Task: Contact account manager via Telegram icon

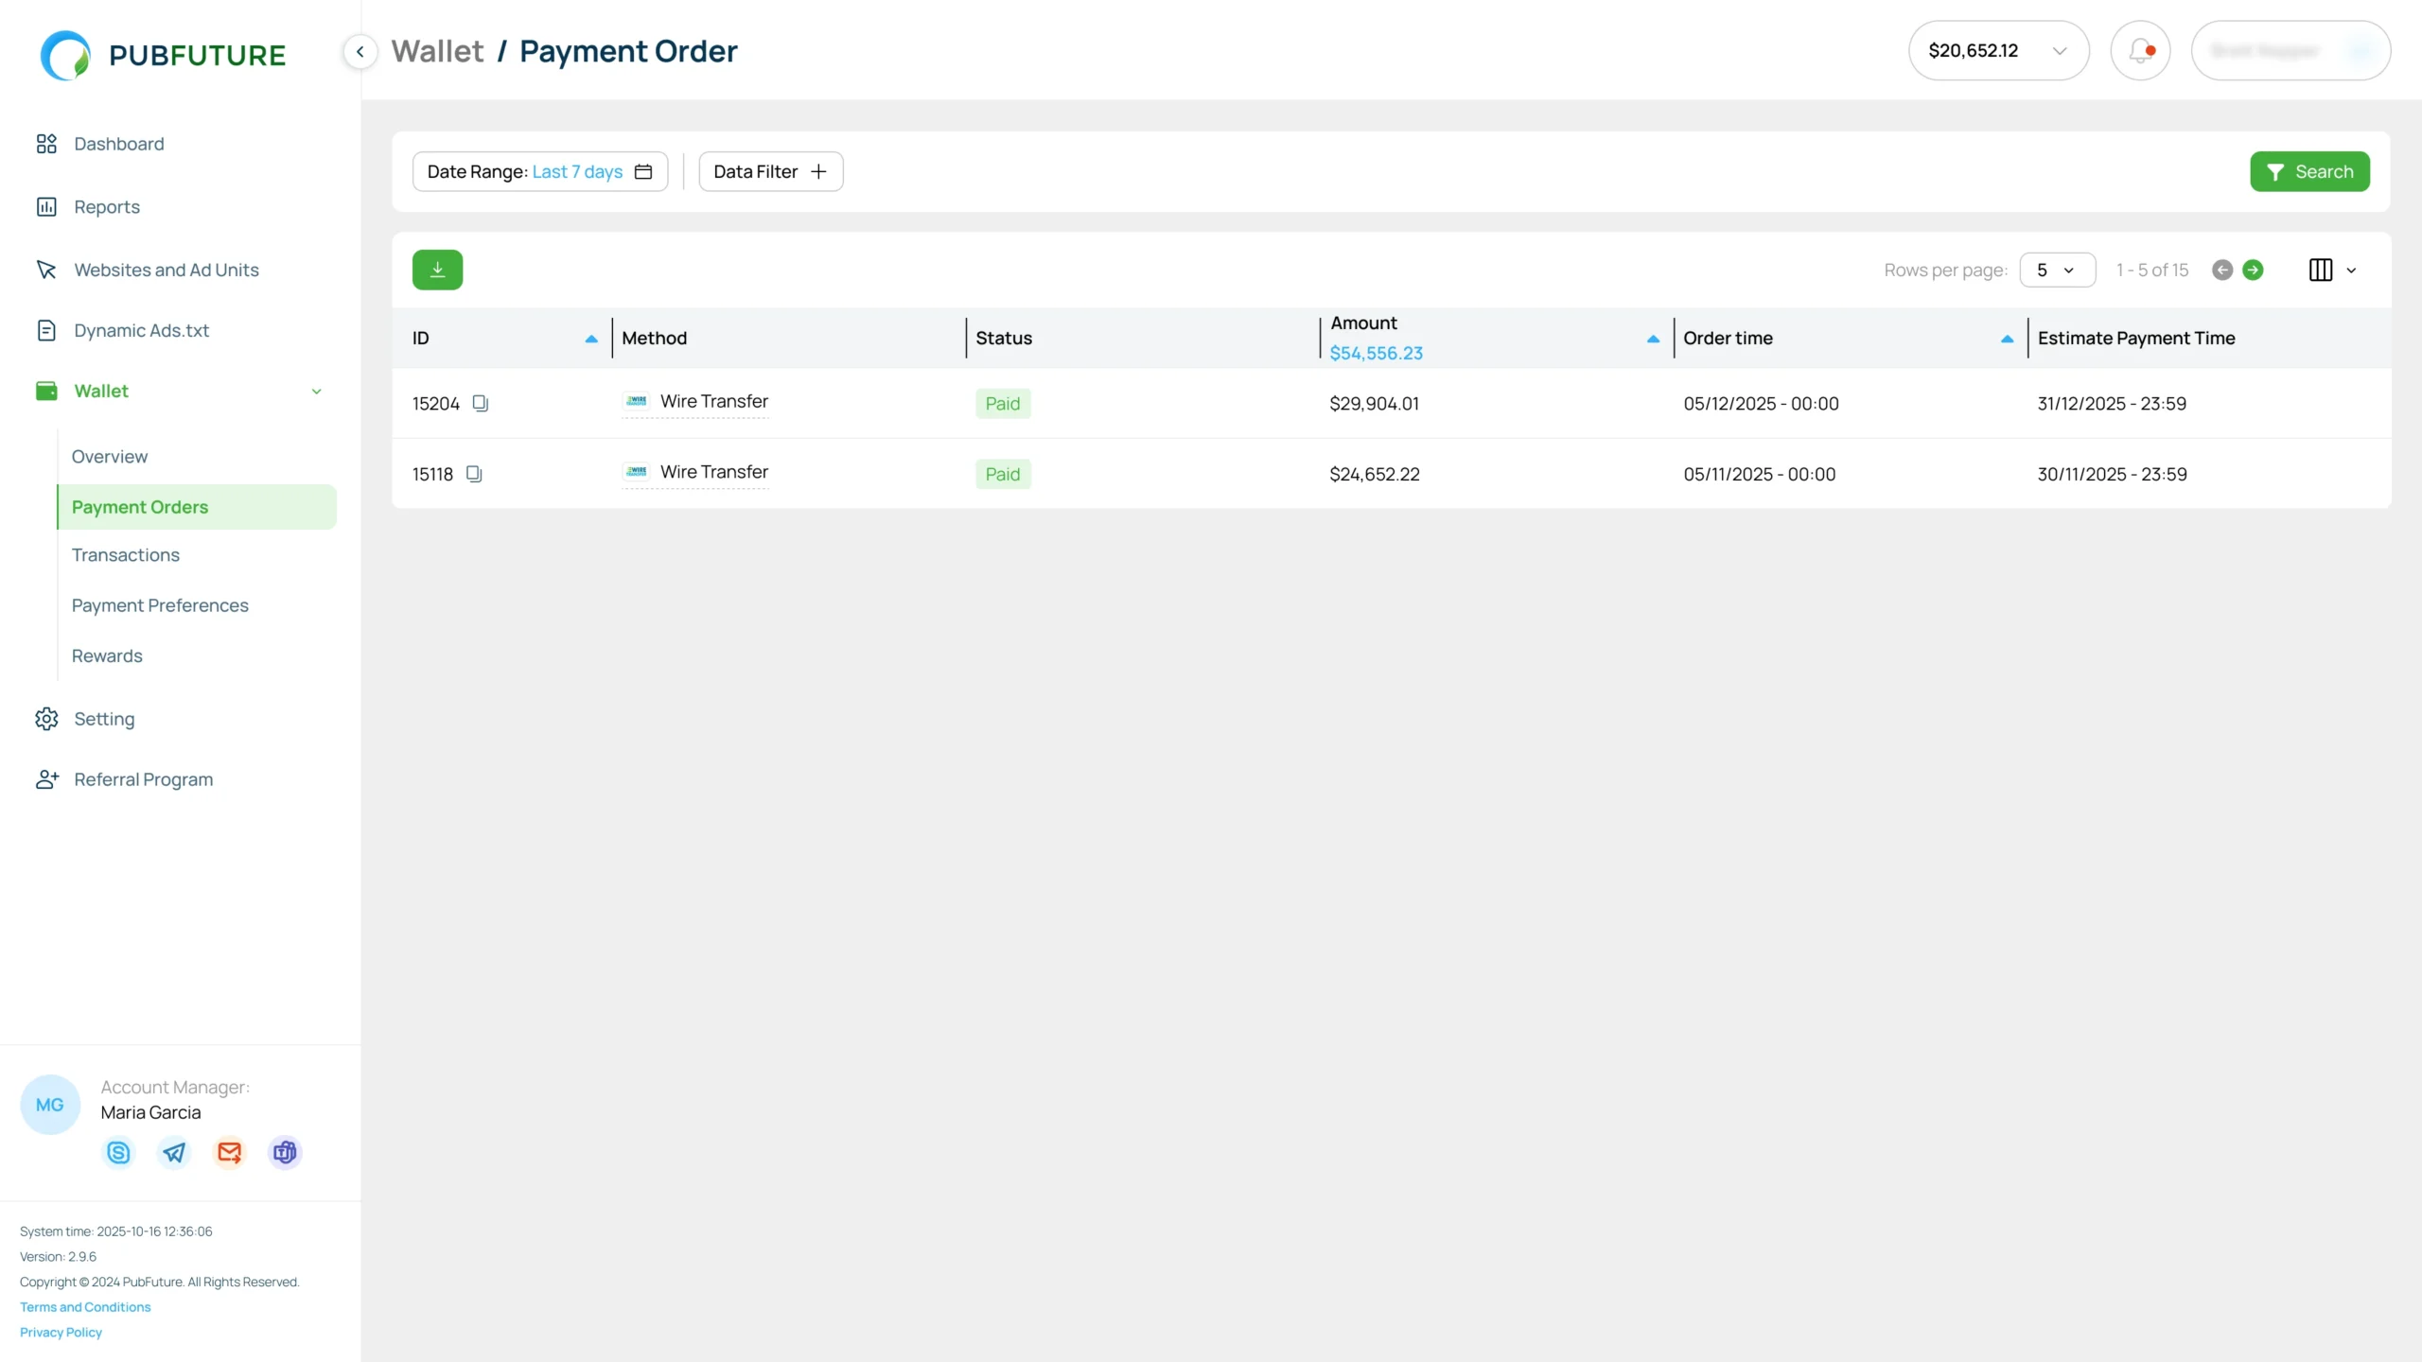Action: [x=173, y=1152]
